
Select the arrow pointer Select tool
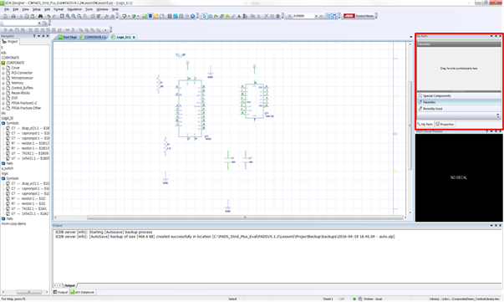205,16
